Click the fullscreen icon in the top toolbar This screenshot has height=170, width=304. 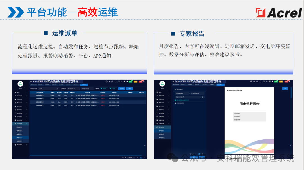click(x=121, y=81)
